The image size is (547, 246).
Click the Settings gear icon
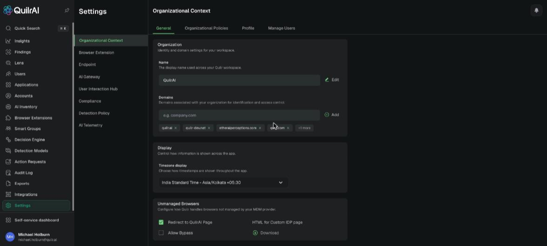point(8,206)
